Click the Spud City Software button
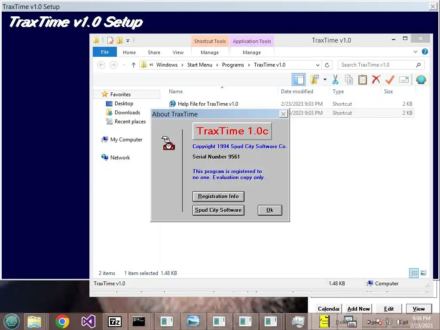 click(218, 210)
